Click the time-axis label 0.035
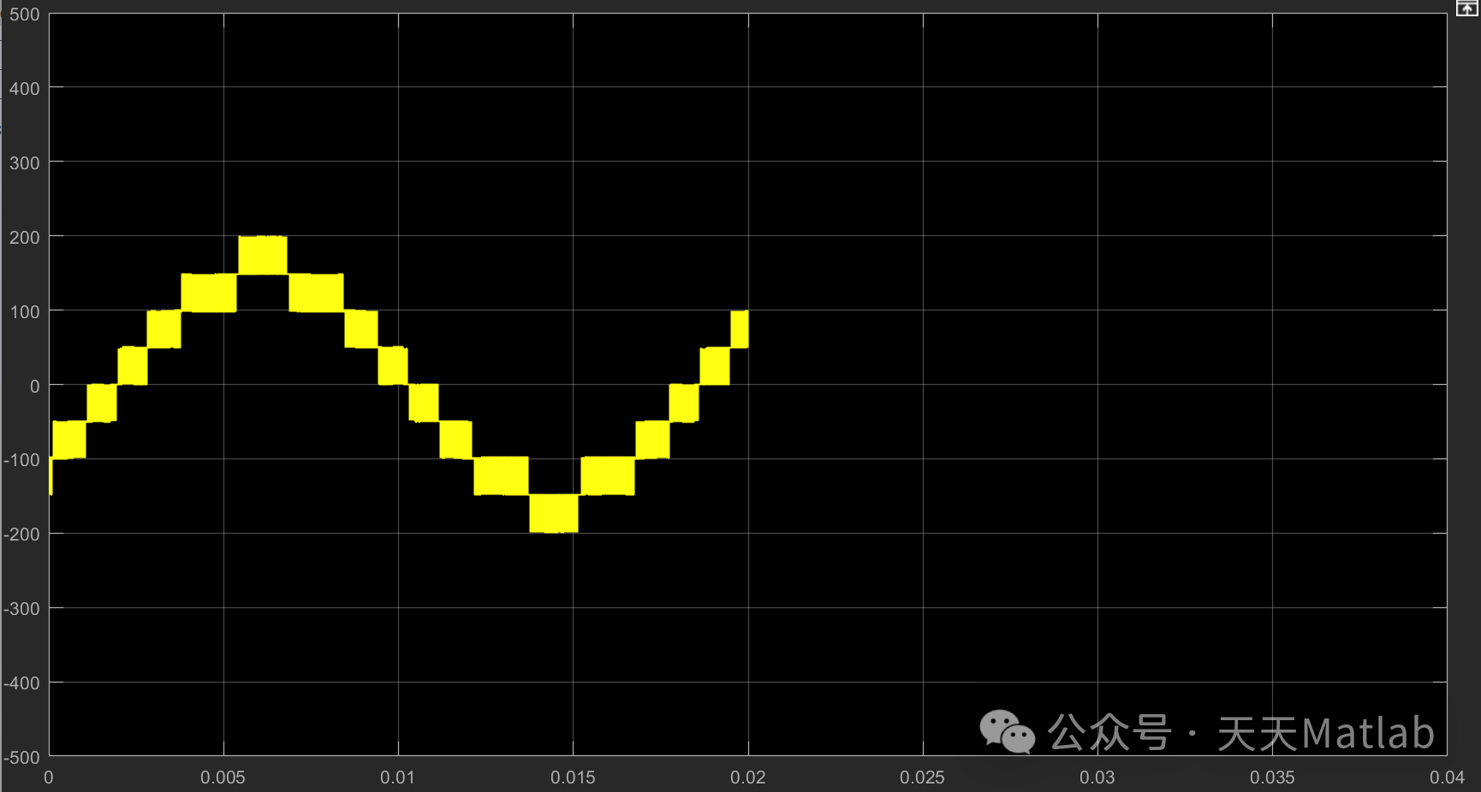The height and width of the screenshot is (792, 1481). (x=1272, y=777)
